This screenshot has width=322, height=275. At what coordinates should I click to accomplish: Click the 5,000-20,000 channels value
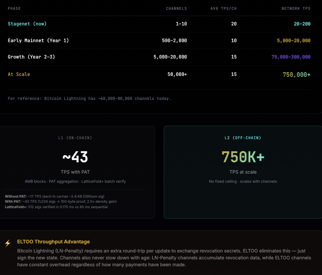point(170,57)
